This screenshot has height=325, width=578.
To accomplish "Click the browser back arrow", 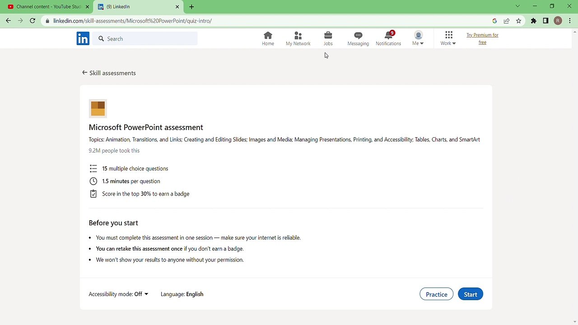I will 8,21.
